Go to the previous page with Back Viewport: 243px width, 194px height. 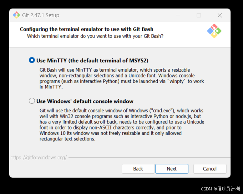coord(138,169)
